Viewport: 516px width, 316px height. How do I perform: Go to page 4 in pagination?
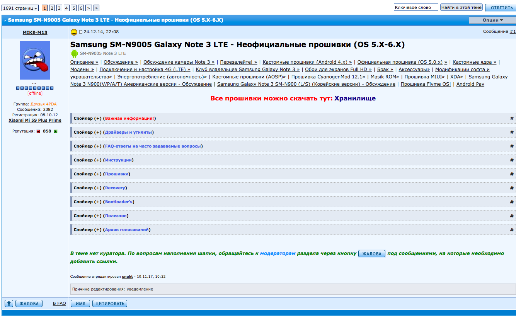click(x=66, y=8)
